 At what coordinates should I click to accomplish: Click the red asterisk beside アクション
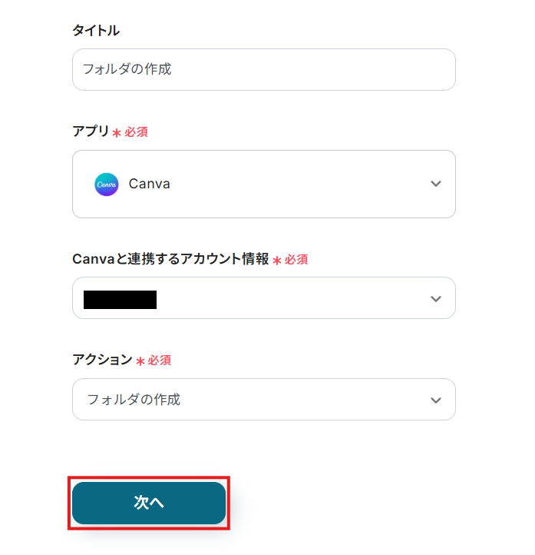pyautogui.click(x=140, y=361)
